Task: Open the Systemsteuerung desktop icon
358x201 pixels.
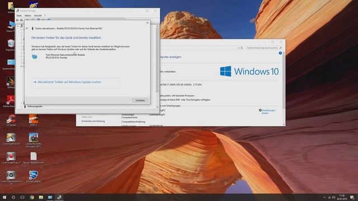Action: pyautogui.click(x=11, y=64)
